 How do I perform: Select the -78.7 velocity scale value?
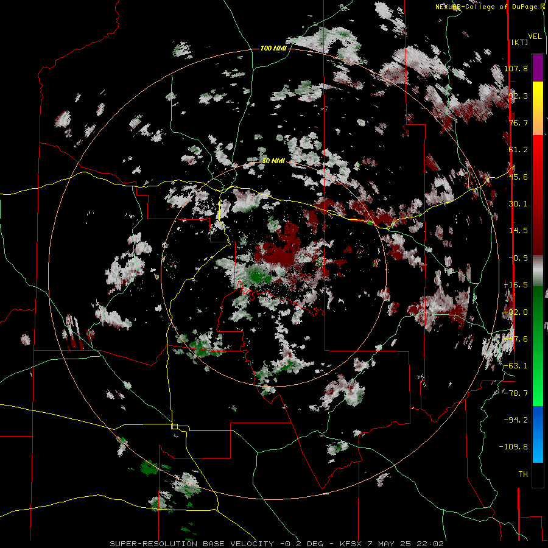[x=516, y=393]
